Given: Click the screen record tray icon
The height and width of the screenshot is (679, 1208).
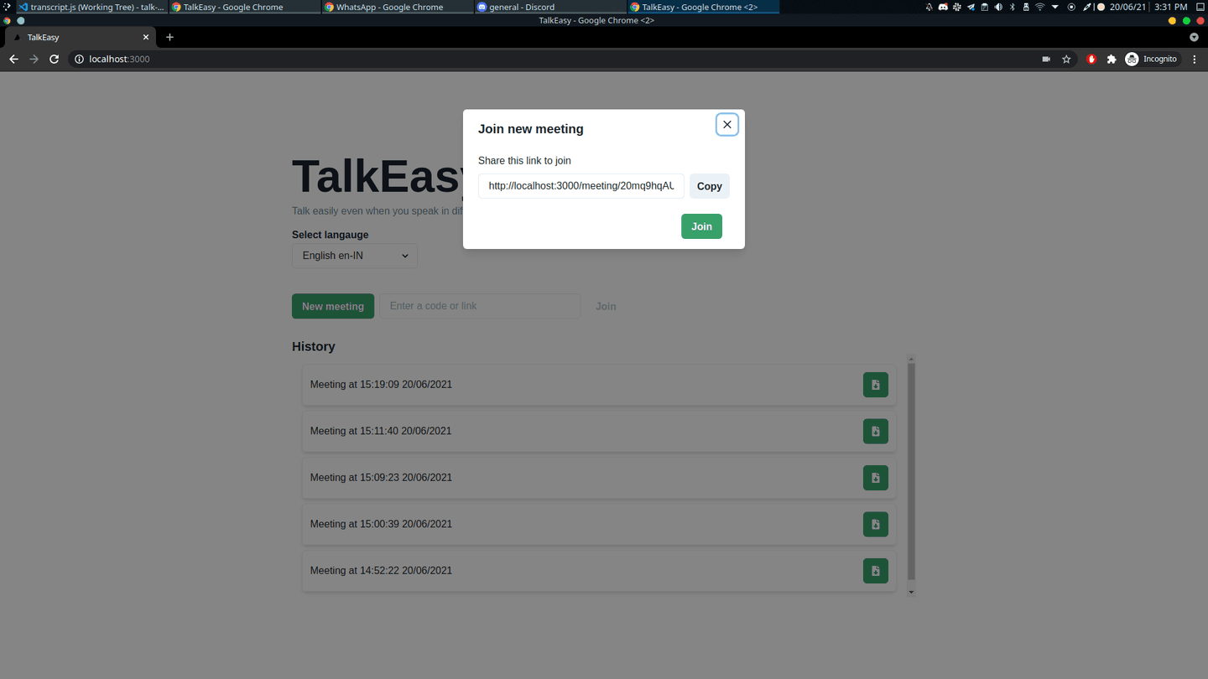Looking at the screenshot, I should click(x=1071, y=7).
